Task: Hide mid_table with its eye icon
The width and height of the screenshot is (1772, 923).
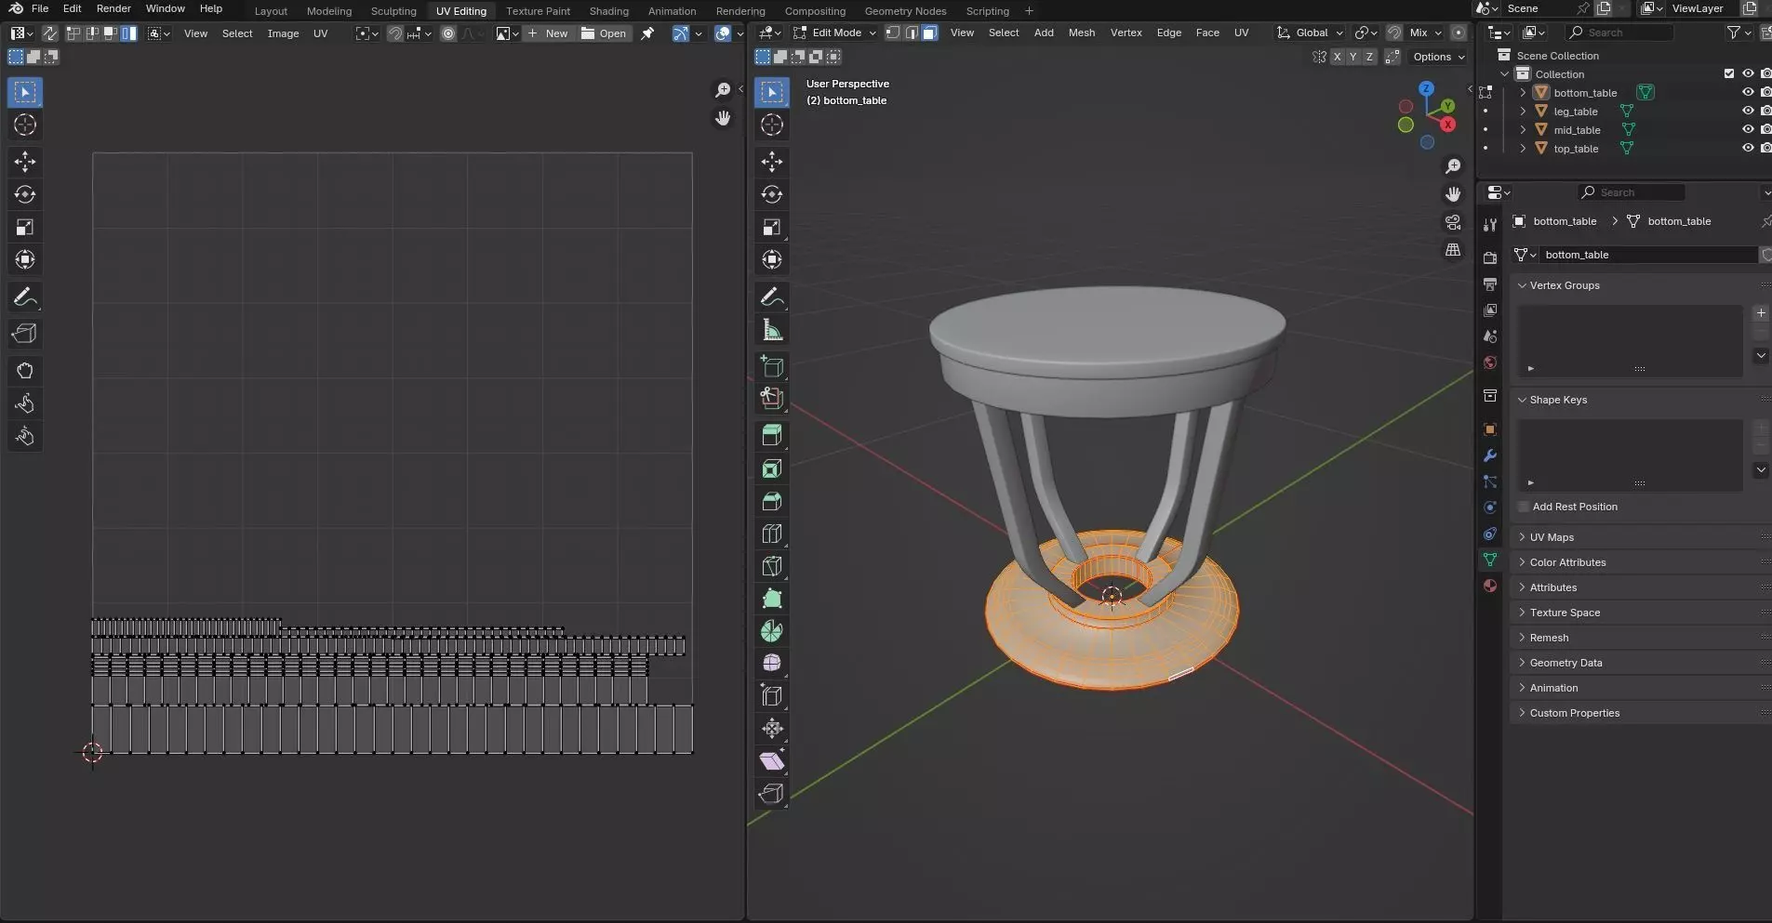Action: pyautogui.click(x=1748, y=129)
